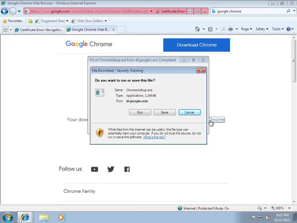Stop page loading with red X icon
Image resolution: width=297 pixels, height=223 pixels.
coord(205,11)
